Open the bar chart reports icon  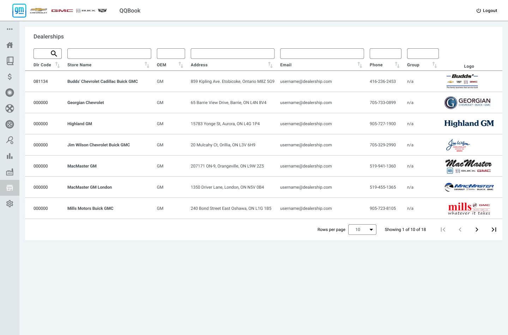[10, 156]
